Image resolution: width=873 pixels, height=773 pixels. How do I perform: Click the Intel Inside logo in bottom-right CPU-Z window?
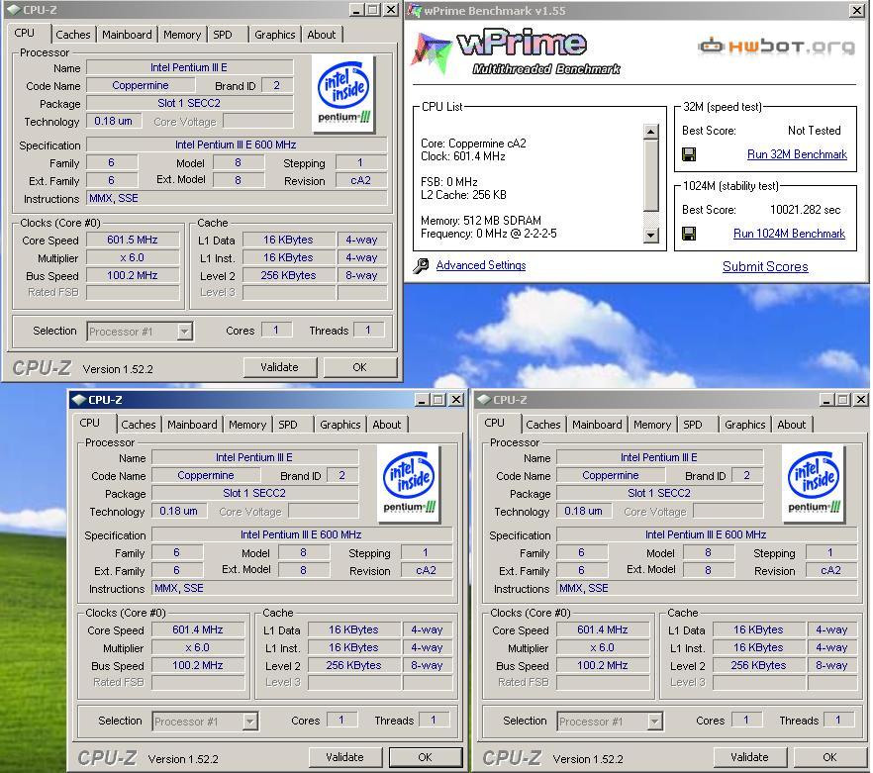pyautogui.click(x=814, y=483)
